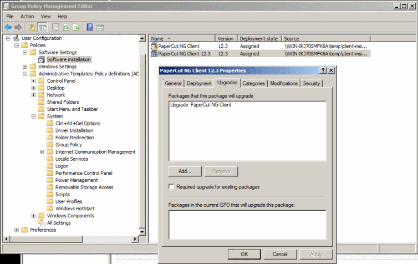Click the grey Forward arrow toolbar icon
This screenshot has height=264, width=418.
tap(18, 27)
